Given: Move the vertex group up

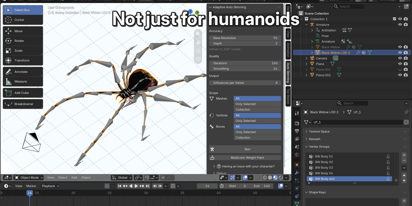Looking at the screenshot, I should pos(404,175).
